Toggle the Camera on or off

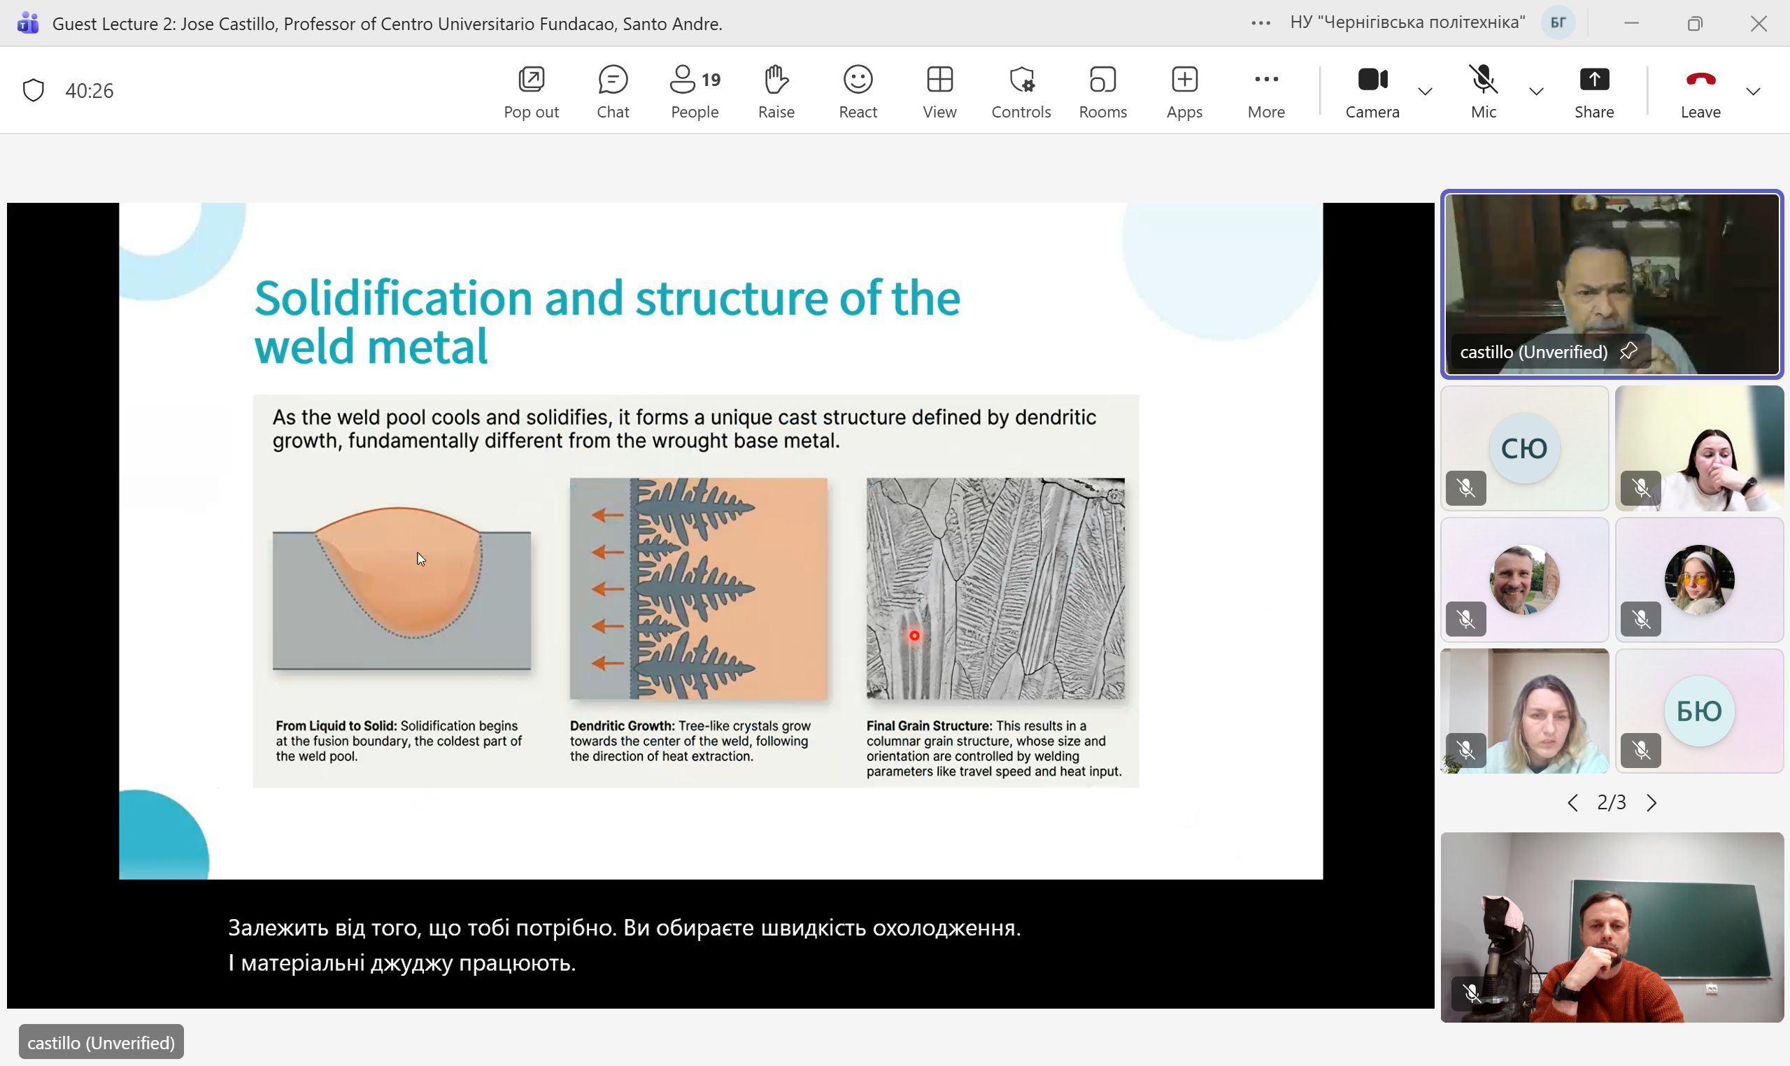[1372, 91]
